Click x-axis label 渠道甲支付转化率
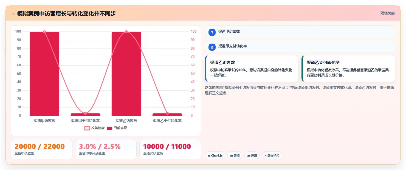The height and width of the screenshot is (170, 406). [x=85, y=121]
